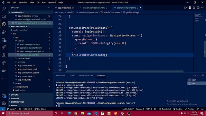Open the Testing flask view

click(4, 55)
